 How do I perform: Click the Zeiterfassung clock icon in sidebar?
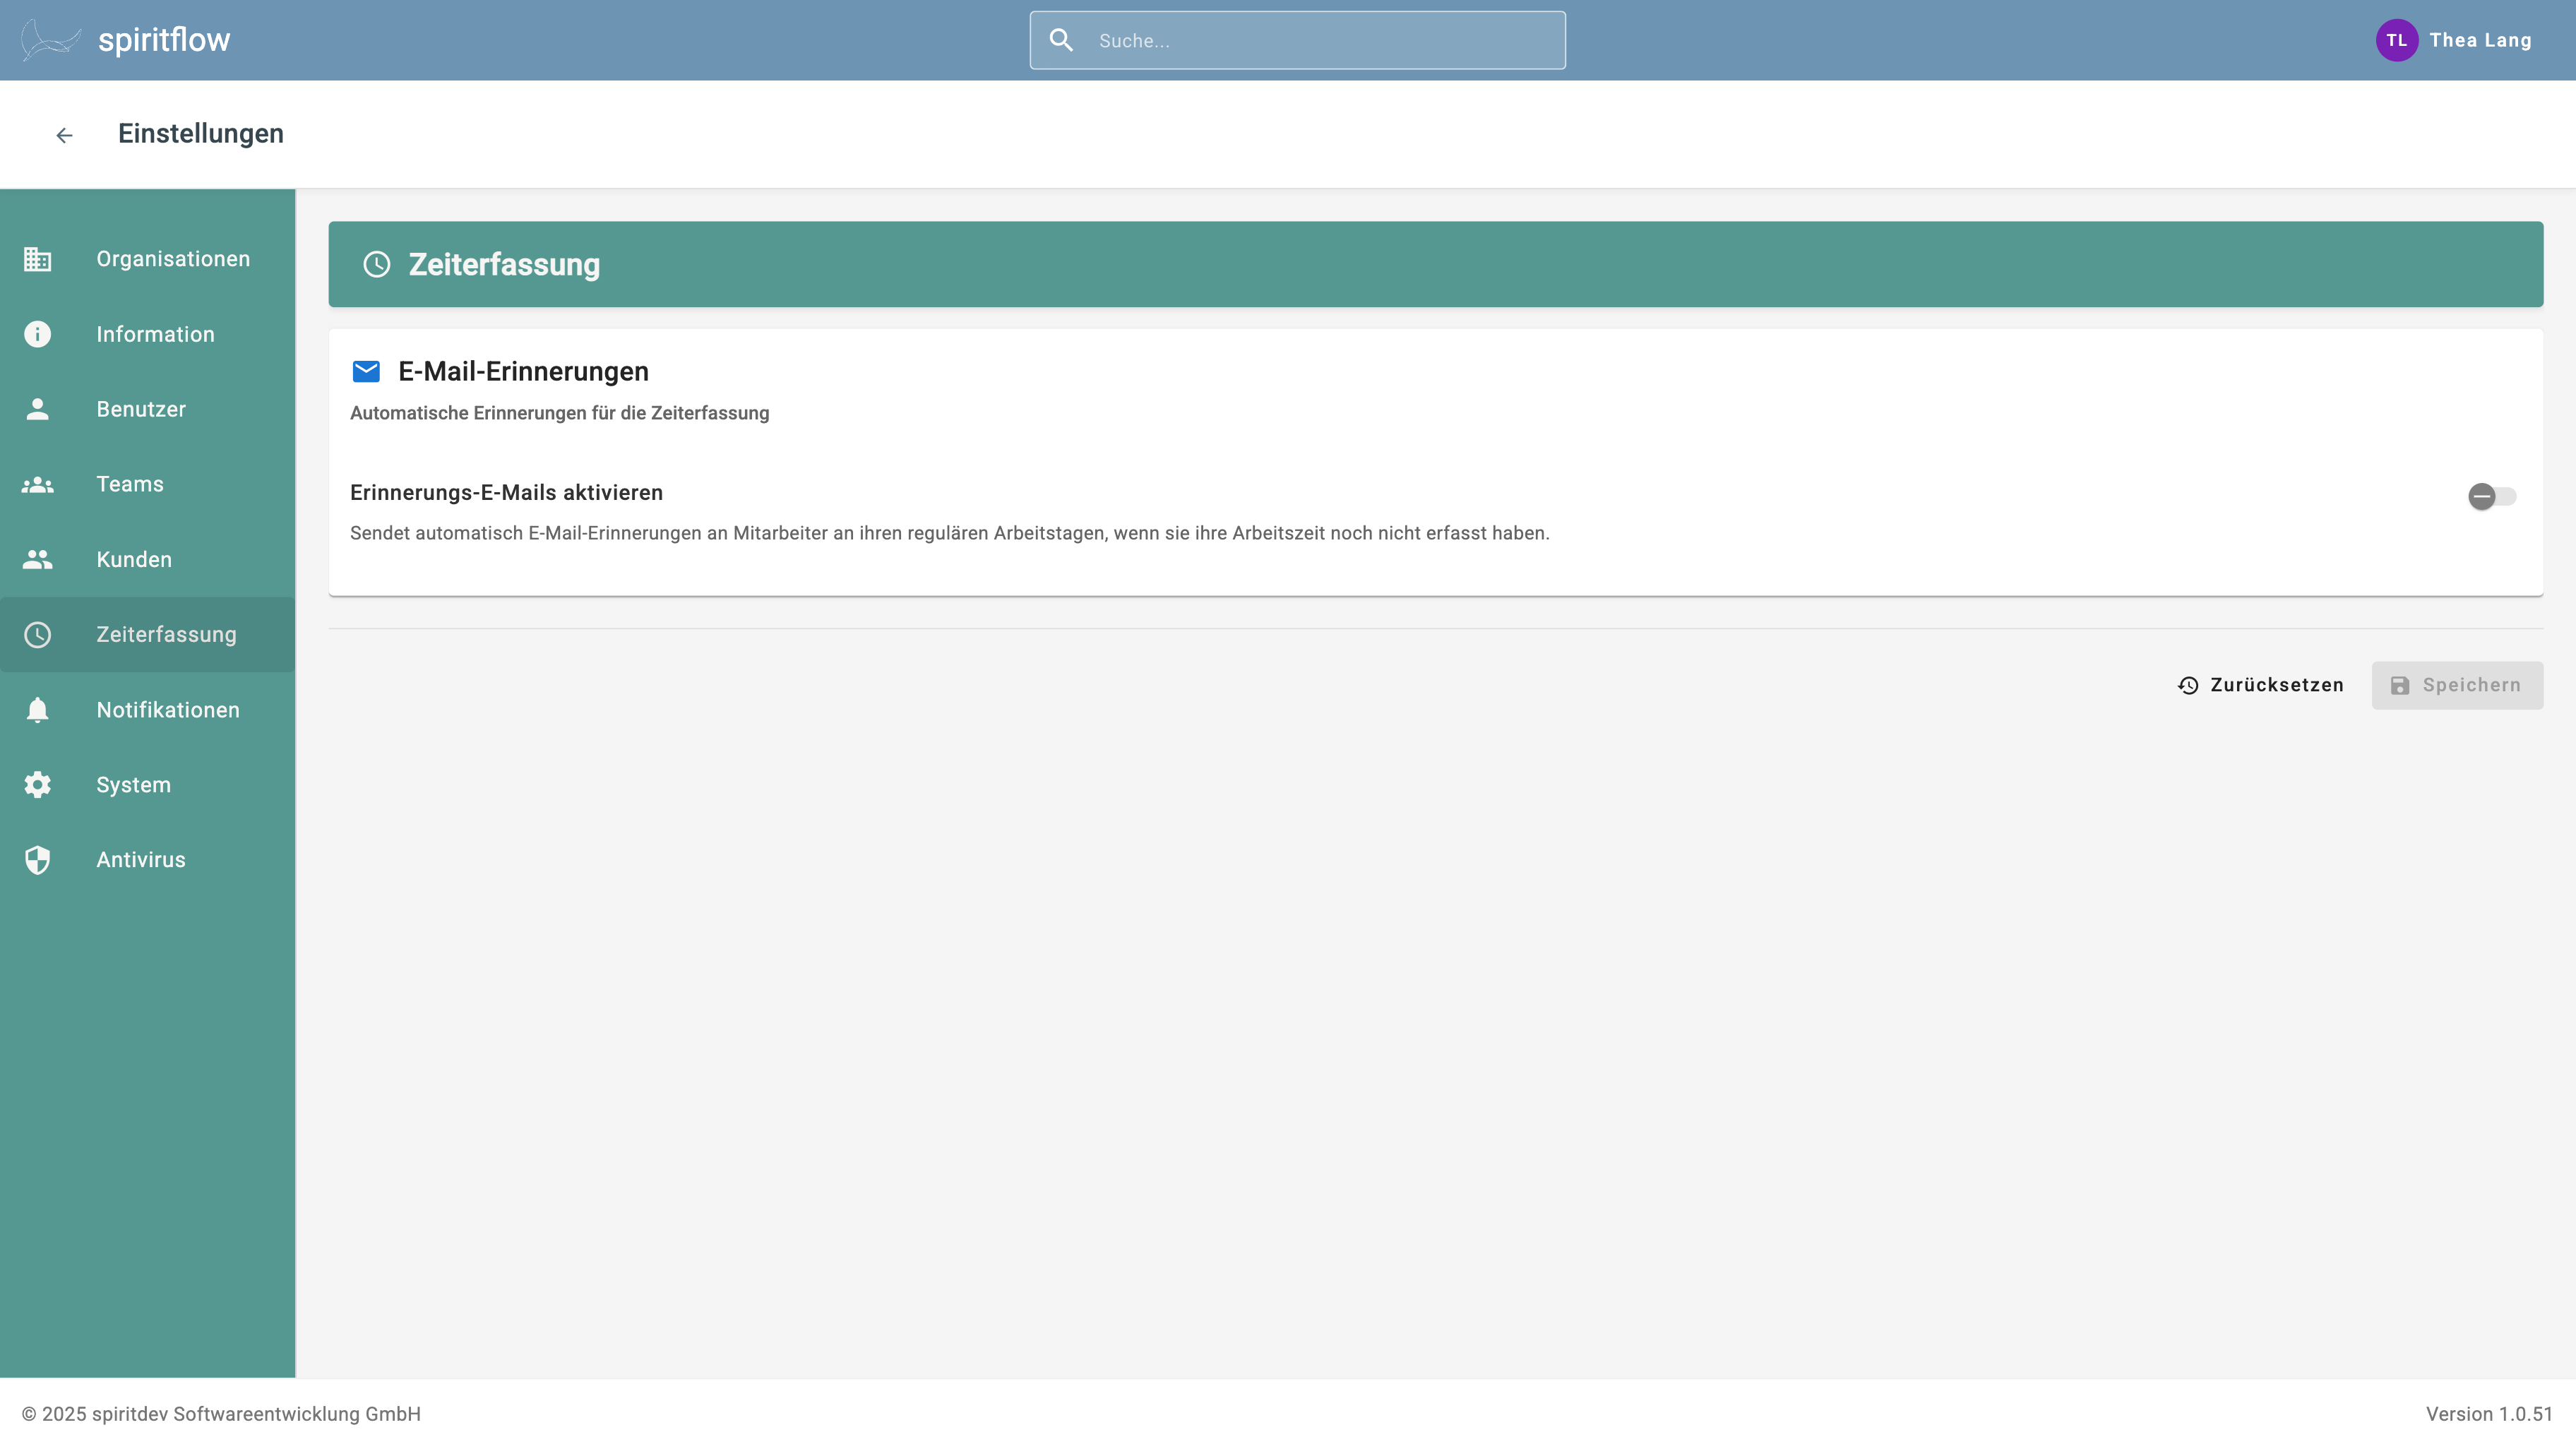(38, 634)
